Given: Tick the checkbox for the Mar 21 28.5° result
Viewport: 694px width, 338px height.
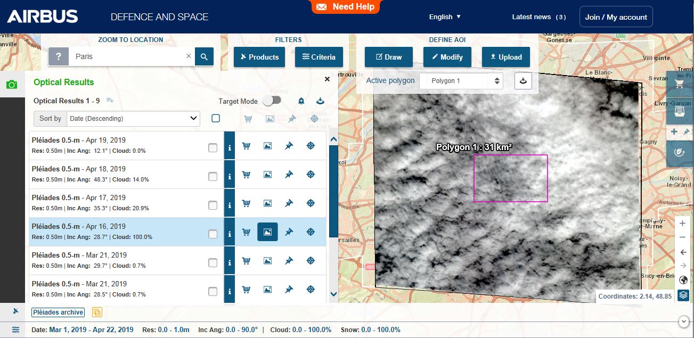Looking at the screenshot, I should (x=213, y=292).
